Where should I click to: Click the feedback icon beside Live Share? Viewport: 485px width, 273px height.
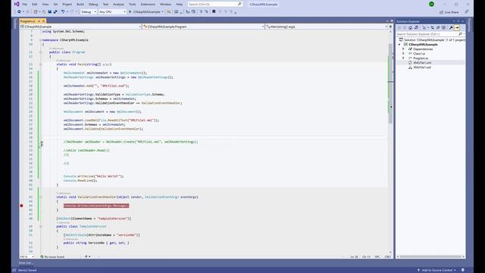467,12
